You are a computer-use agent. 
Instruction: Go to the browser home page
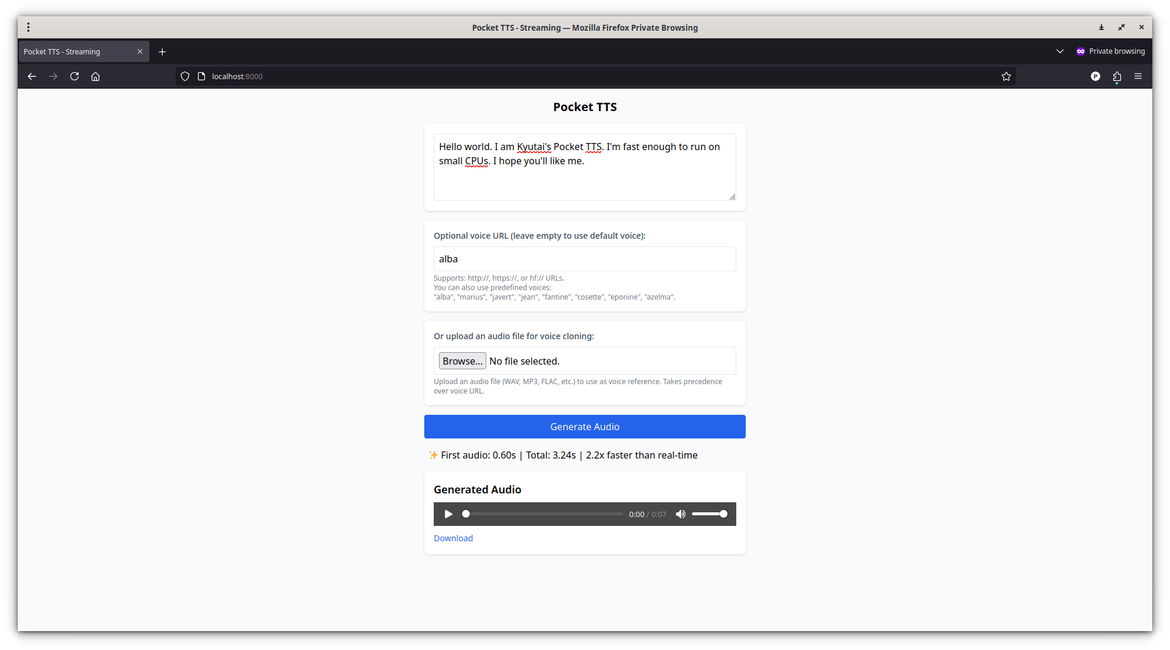[x=95, y=76]
